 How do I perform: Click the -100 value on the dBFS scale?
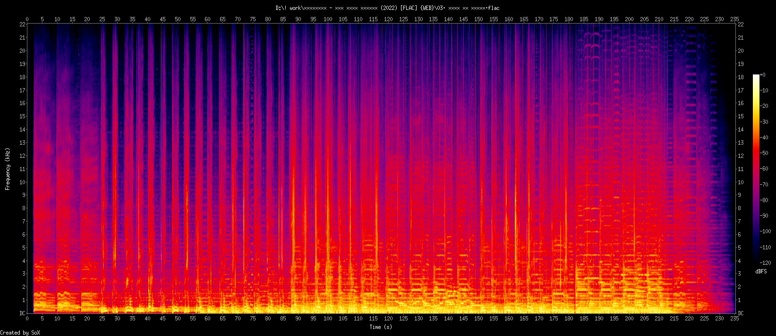(766, 231)
